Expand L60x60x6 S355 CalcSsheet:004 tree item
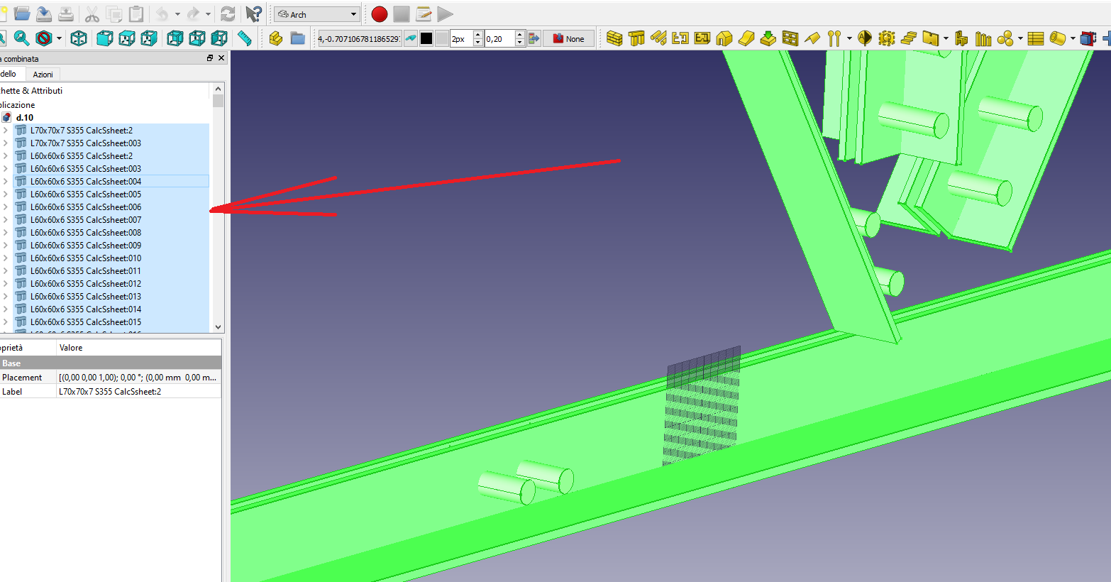The image size is (1111, 582). 6,182
